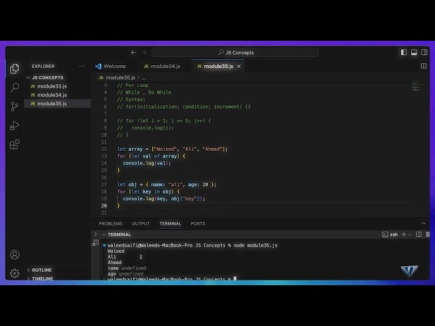Open the Explorer view in activity bar
Screen dimensions: 435x326
(x=14, y=69)
